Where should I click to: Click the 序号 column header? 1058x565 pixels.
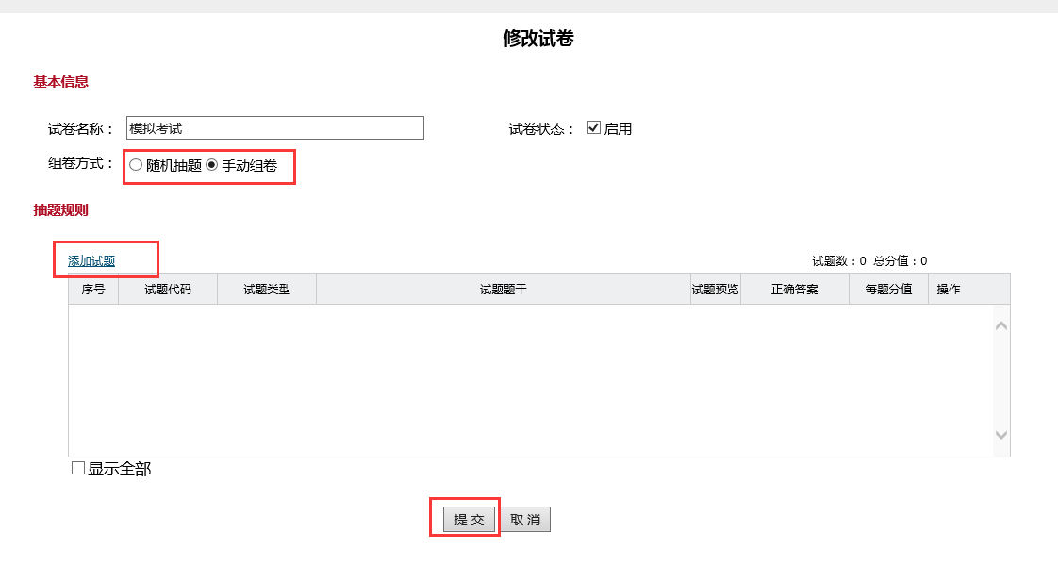pyautogui.click(x=93, y=289)
